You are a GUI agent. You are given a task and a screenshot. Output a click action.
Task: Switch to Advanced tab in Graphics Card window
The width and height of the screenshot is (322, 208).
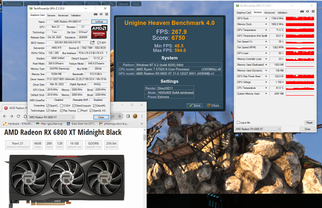coord(63,15)
